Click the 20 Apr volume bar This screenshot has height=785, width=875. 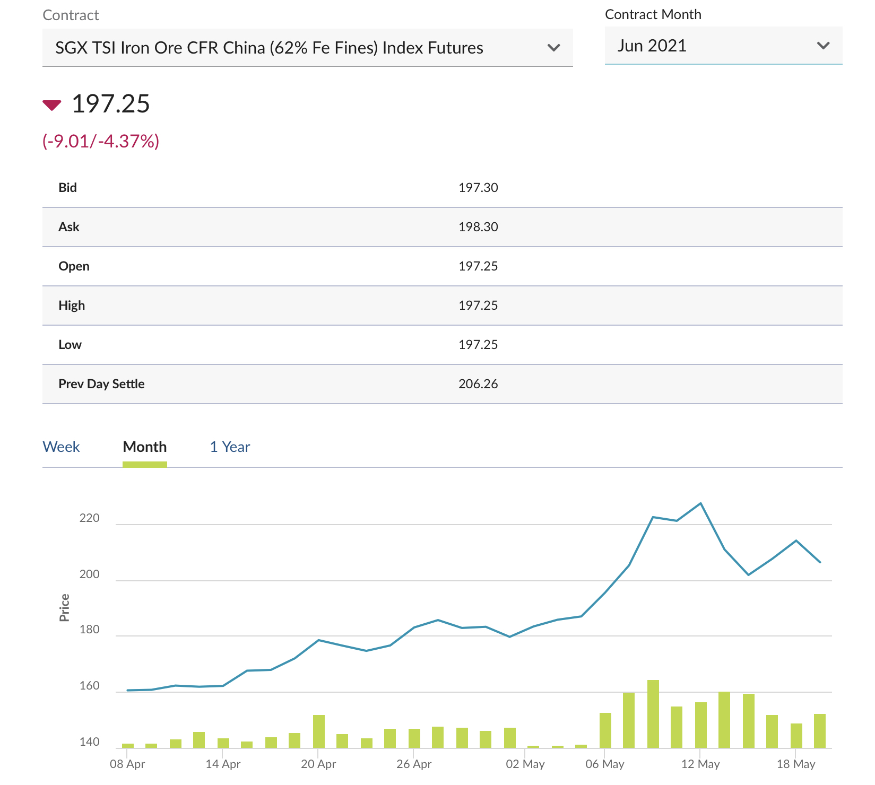pos(319,731)
